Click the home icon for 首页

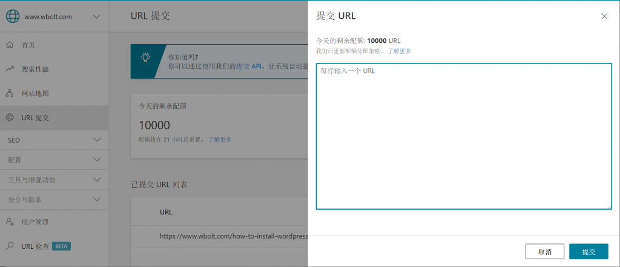10,45
